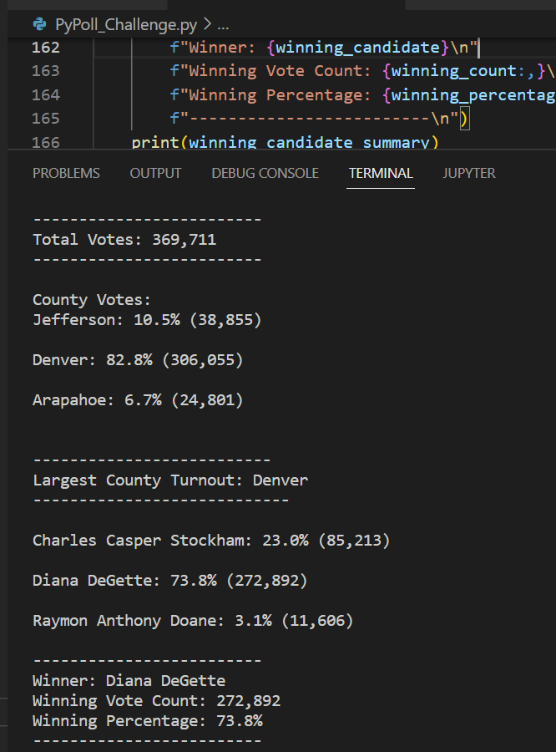This screenshot has width=556, height=752.
Task: Click Total Votes: 369,711 in terminal output
Action: [x=124, y=239]
